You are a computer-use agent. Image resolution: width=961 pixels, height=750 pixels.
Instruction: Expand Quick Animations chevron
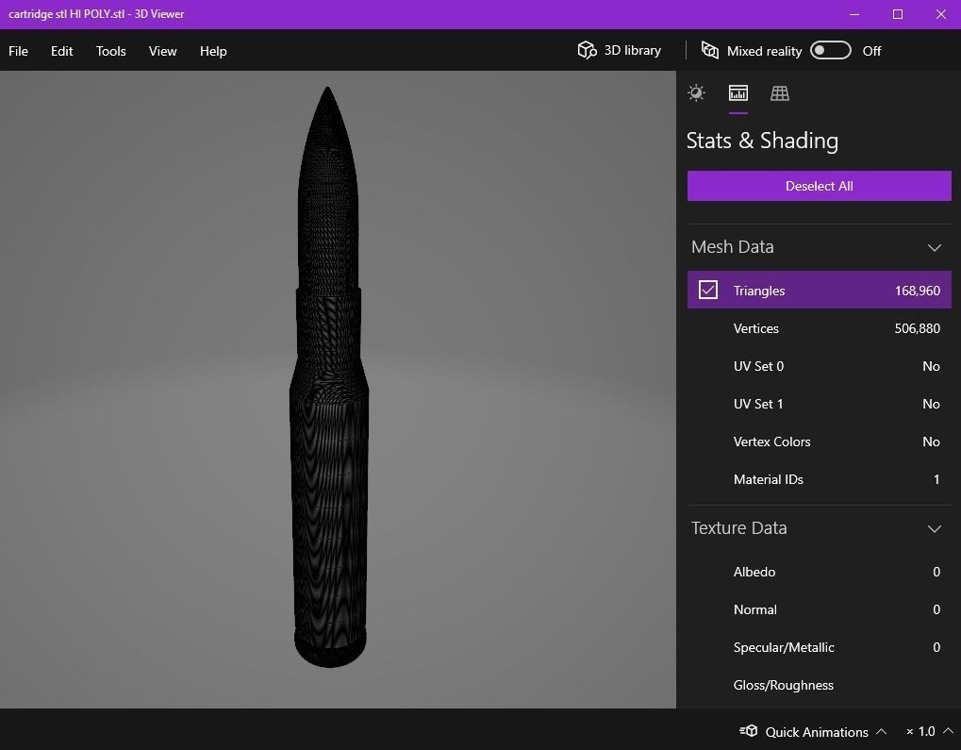pos(882,731)
